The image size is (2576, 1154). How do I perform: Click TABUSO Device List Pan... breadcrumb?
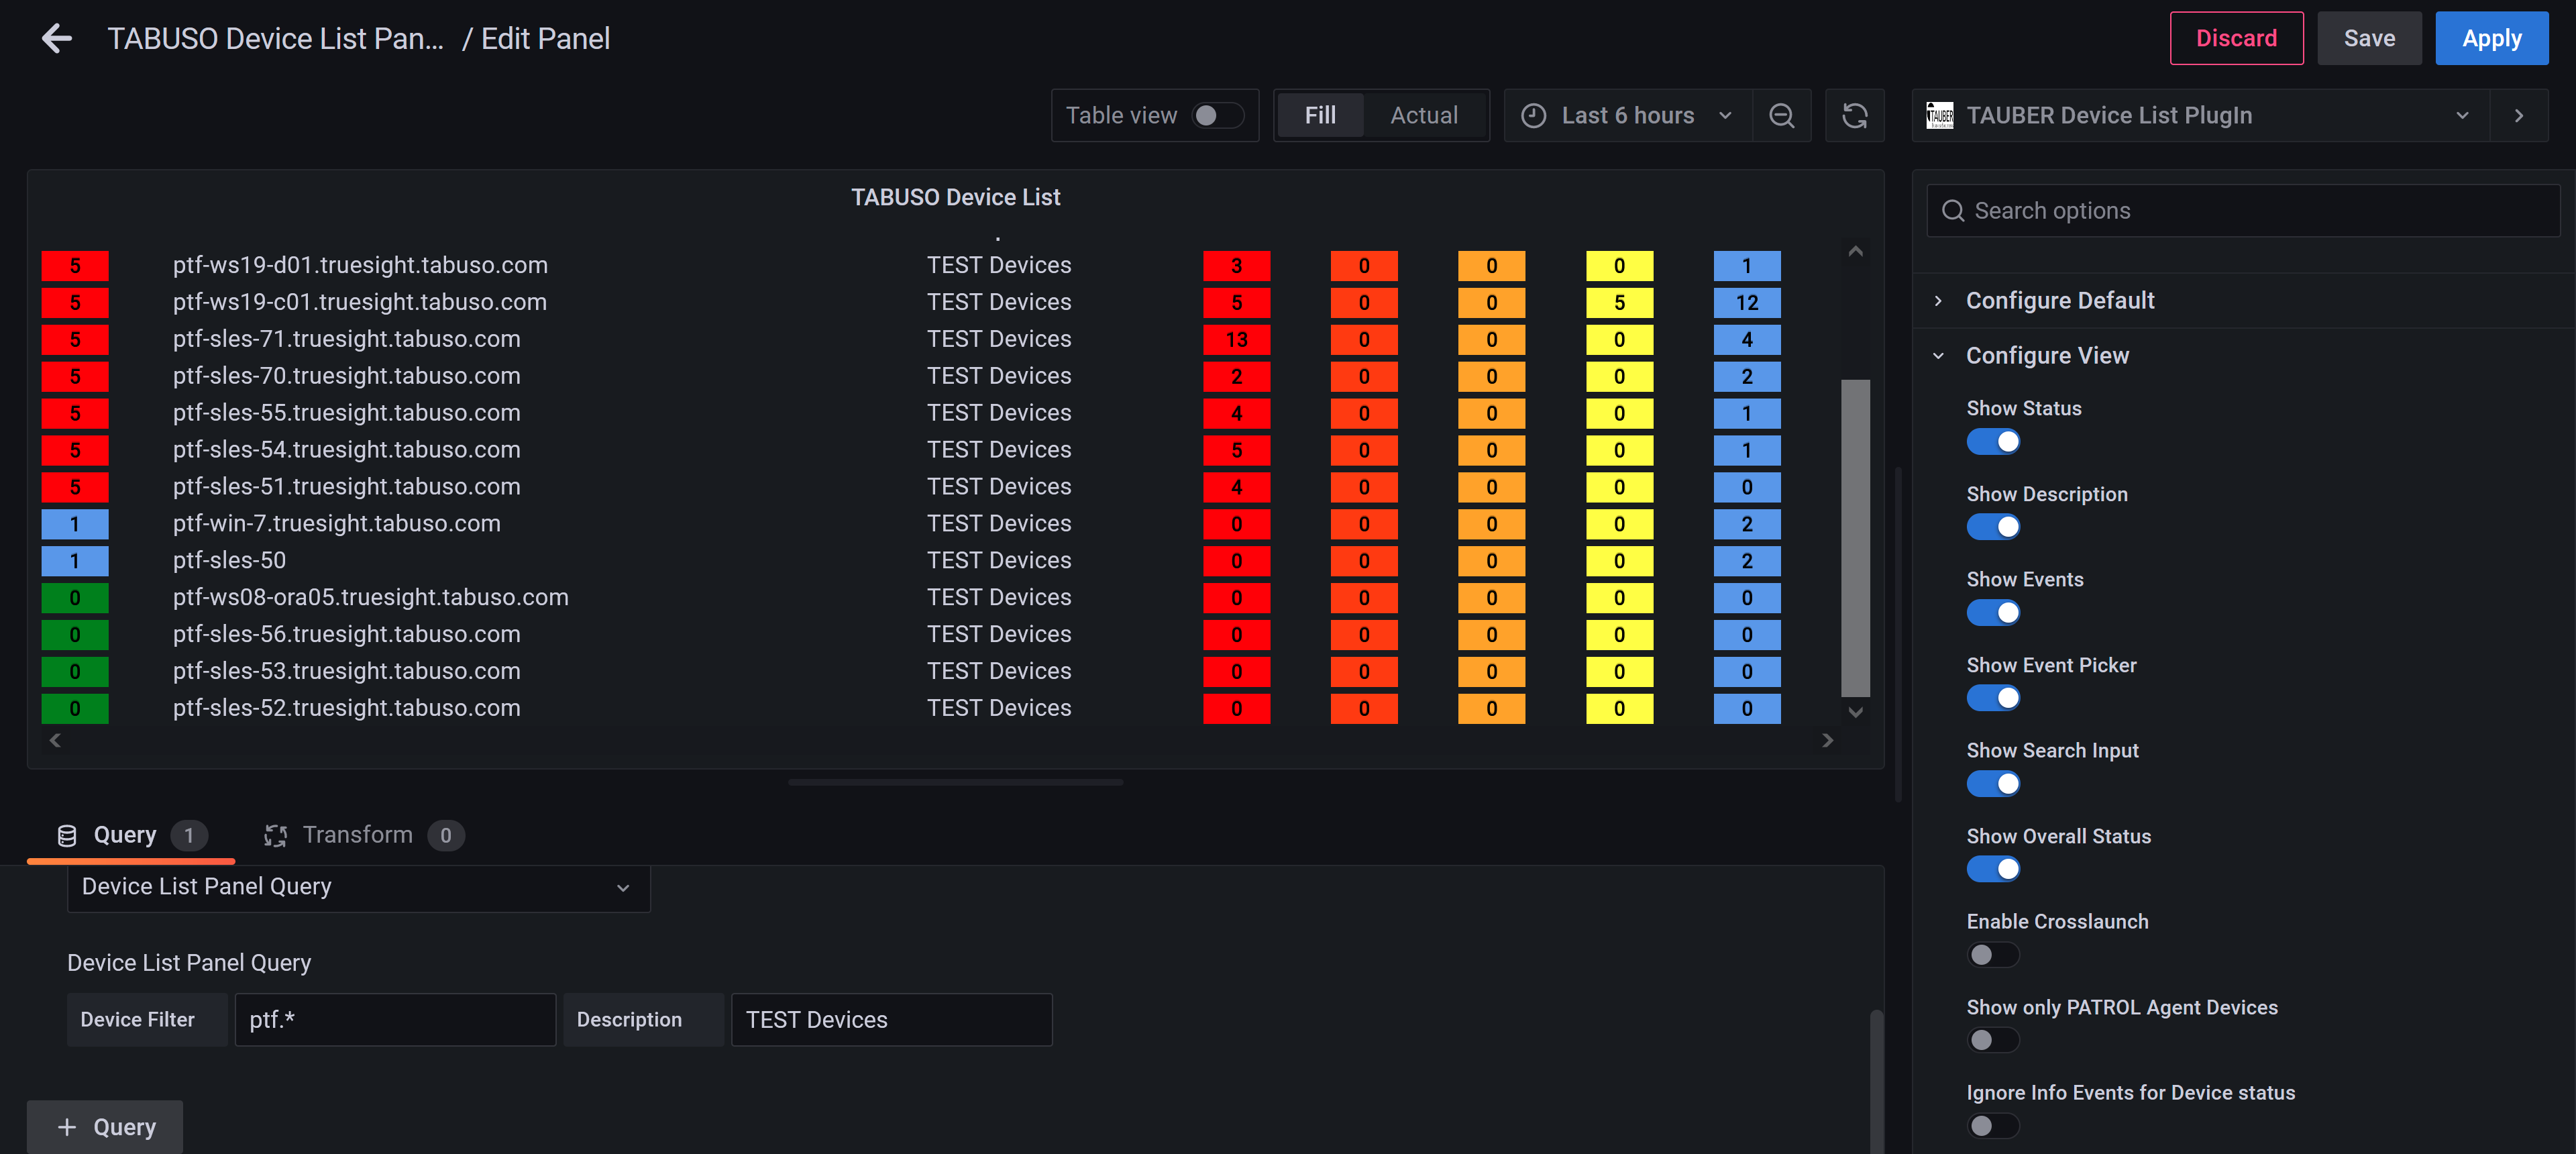275,39
